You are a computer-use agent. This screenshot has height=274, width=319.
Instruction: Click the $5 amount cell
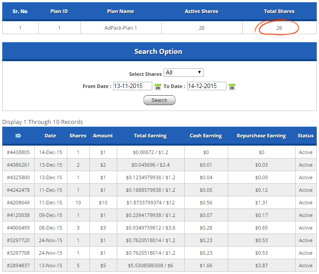pyautogui.click(x=103, y=265)
